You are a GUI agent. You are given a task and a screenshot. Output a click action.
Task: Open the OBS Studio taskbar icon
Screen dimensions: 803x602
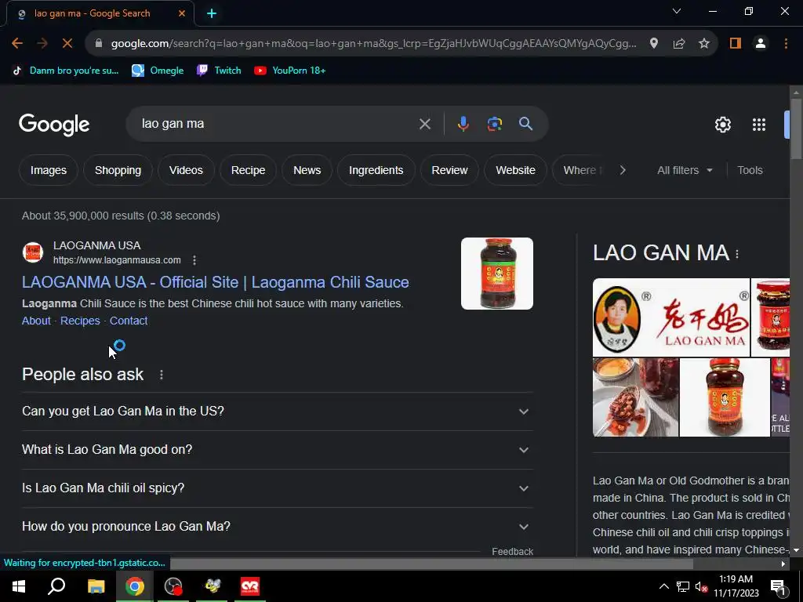(173, 586)
